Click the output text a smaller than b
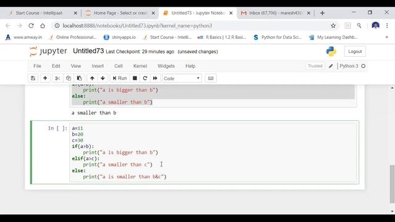 pyautogui.click(x=94, y=113)
